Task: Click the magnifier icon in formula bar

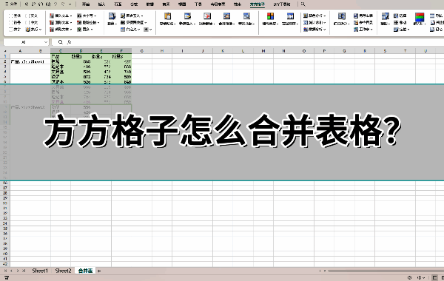Action: pos(61,42)
